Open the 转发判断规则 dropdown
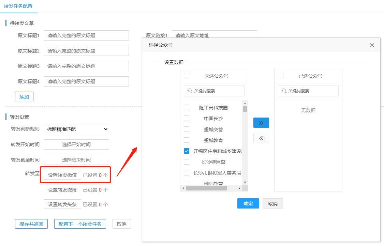The width and height of the screenshot is (384, 246). [76, 129]
